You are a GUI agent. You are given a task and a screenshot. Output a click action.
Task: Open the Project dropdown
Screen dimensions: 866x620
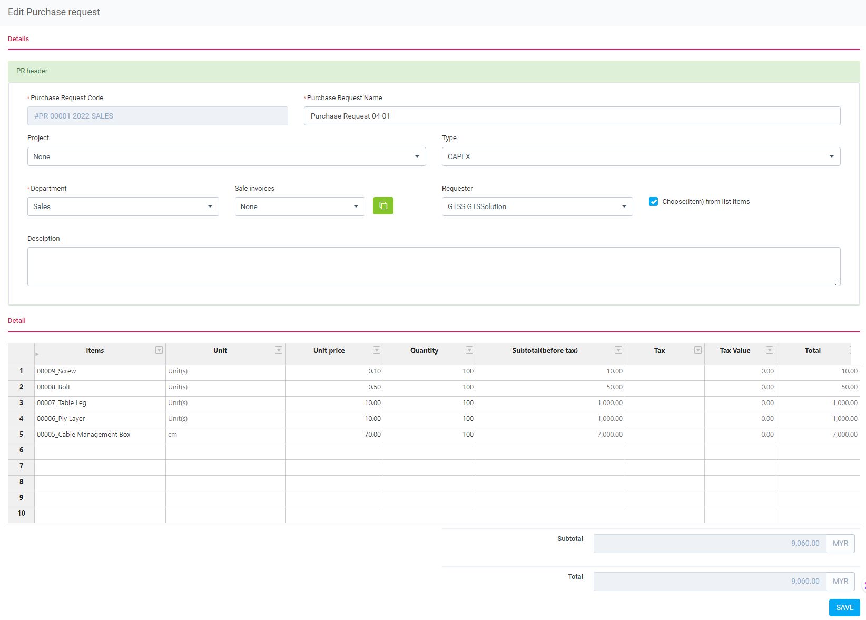coord(417,156)
